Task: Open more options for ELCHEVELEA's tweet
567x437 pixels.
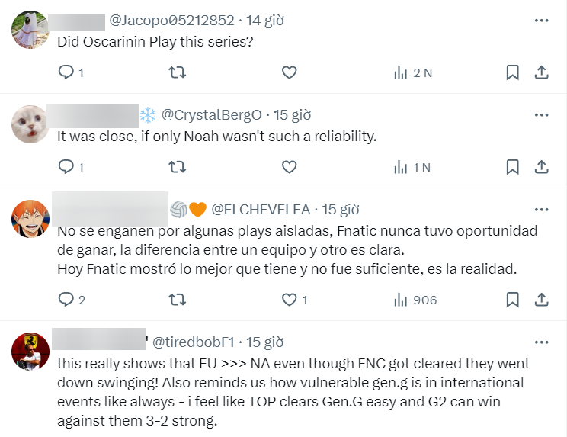Action: (x=541, y=209)
